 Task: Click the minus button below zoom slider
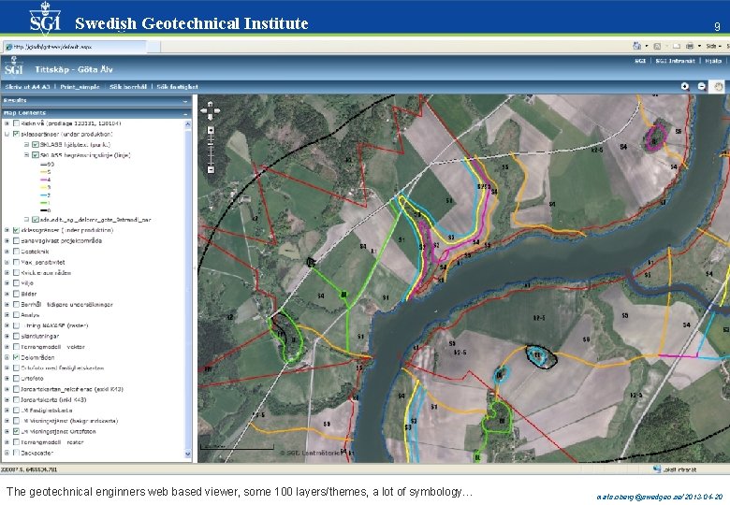(x=211, y=169)
